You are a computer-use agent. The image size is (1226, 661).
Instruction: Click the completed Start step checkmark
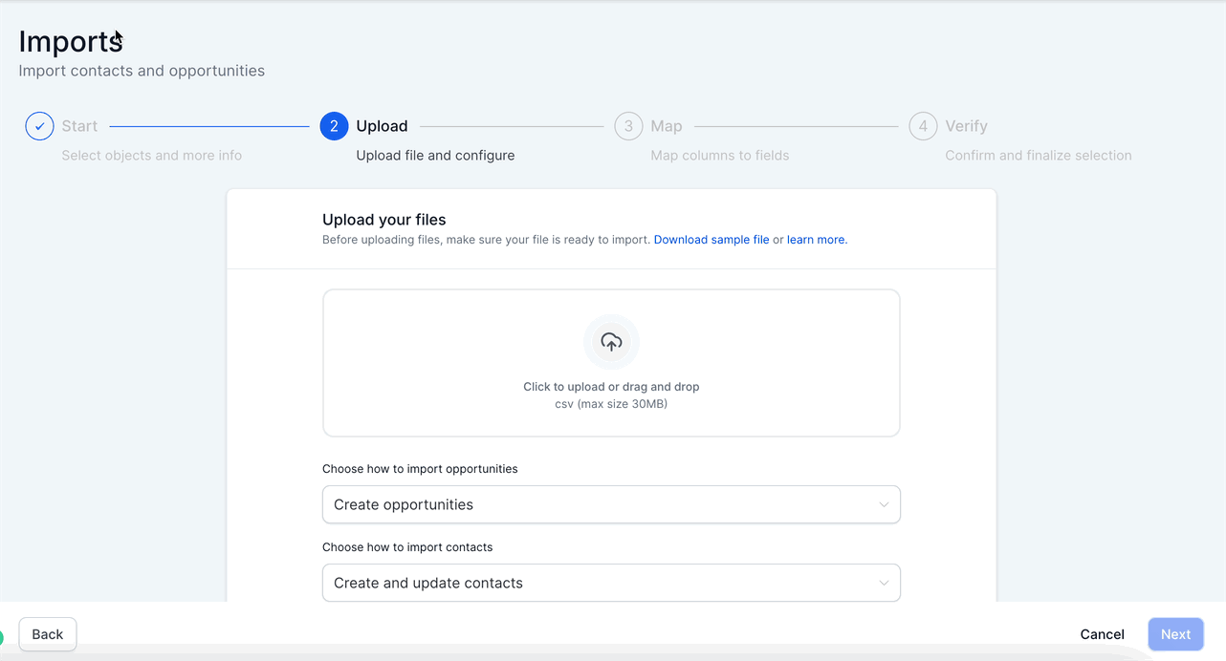(x=39, y=126)
